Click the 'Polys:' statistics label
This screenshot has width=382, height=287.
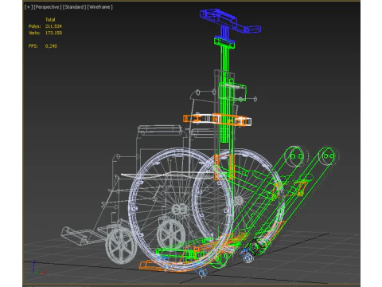(35, 26)
